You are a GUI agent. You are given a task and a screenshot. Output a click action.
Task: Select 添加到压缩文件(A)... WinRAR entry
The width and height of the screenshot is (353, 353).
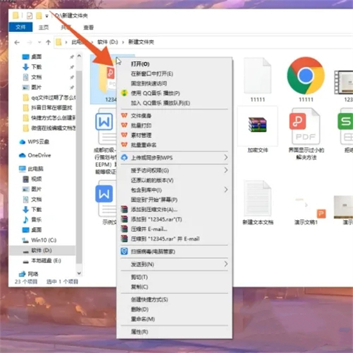click(174, 210)
